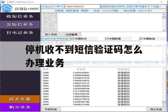This screenshot has width=168, height=112.
Task: Open the 打电话业务 section
Action: [x=20, y=32]
